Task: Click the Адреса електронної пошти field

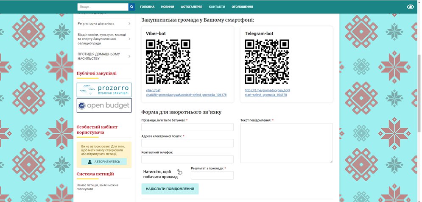Action: [x=187, y=143]
